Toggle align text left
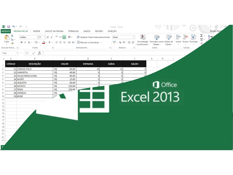This screenshot has width=233, height=175. click(57, 42)
